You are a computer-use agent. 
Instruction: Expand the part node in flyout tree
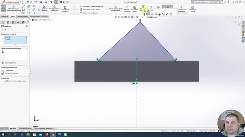click(31, 20)
